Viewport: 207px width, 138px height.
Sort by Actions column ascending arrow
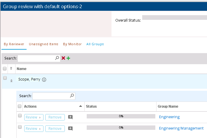[x=81, y=106]
